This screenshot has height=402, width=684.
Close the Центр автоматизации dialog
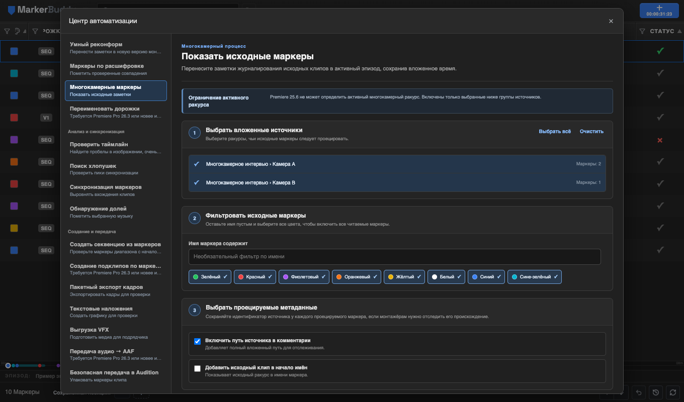[611, 21]
